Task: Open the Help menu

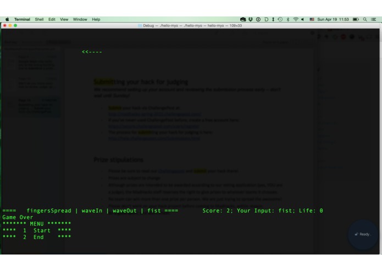Action: point(96,19)
